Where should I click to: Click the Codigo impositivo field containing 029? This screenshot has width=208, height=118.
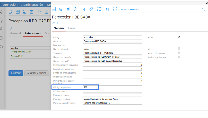[112, 87]
